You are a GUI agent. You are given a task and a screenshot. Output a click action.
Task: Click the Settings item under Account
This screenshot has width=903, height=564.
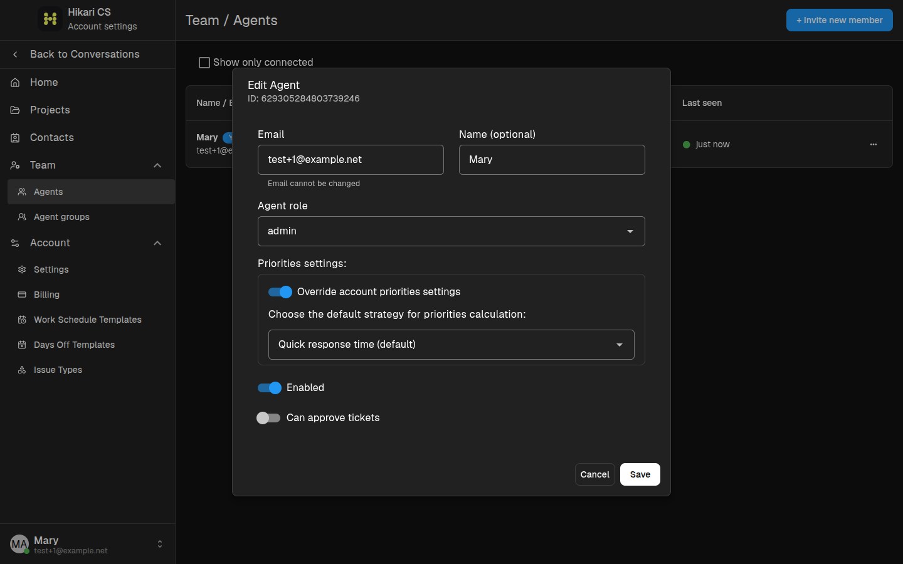coord(91,269)
